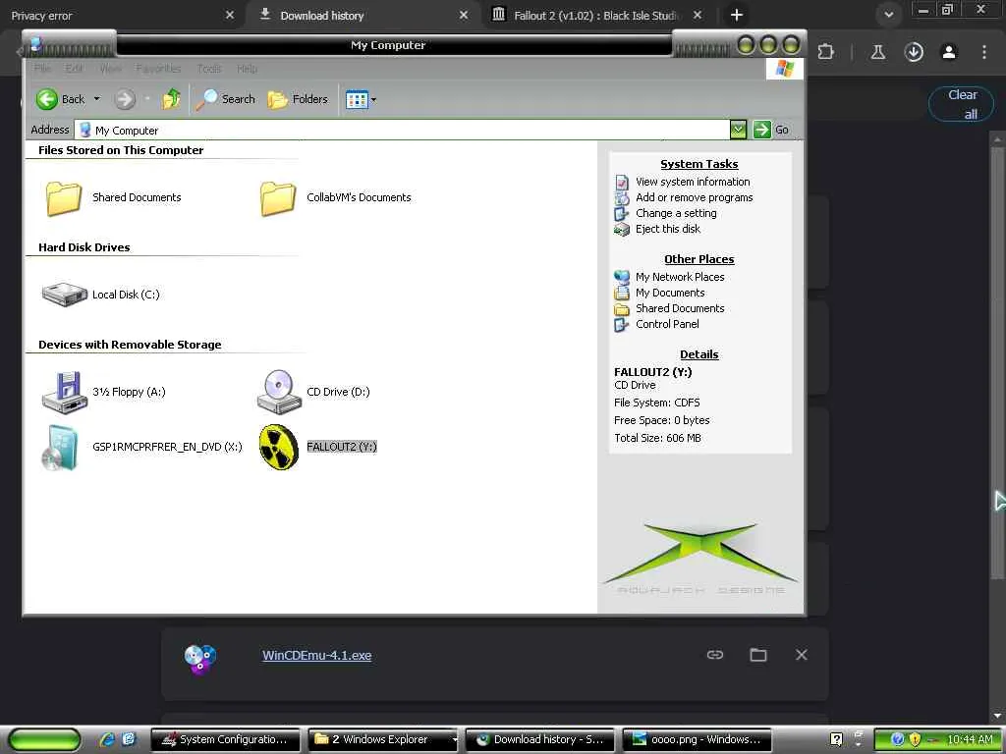Show WinCDEmu-4.1.exe in folder icon
The height and width of the screenshot is (754, 1006).
pyautogui.click(x=758, y=655)
